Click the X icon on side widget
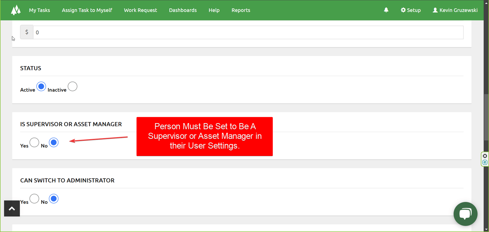 [485, 156]
